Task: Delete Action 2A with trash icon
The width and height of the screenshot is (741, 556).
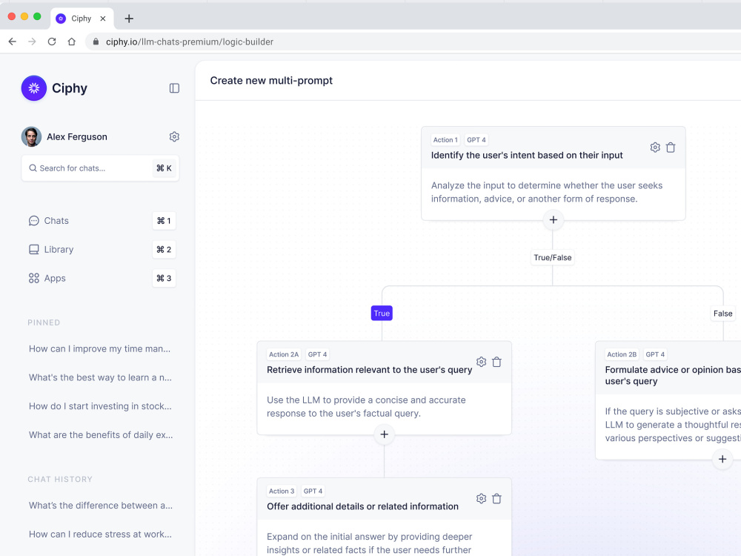Action: 496,363
